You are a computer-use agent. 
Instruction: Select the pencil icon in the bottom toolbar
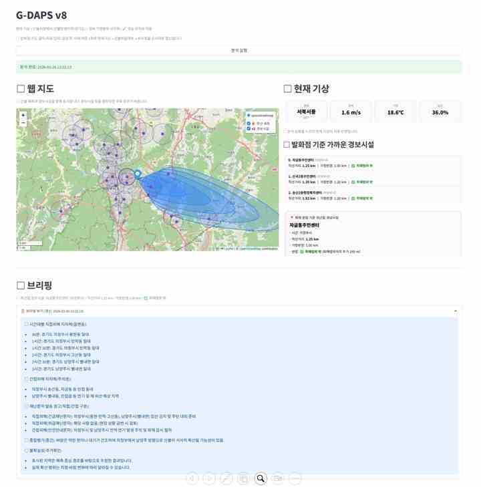coord(226,478)
